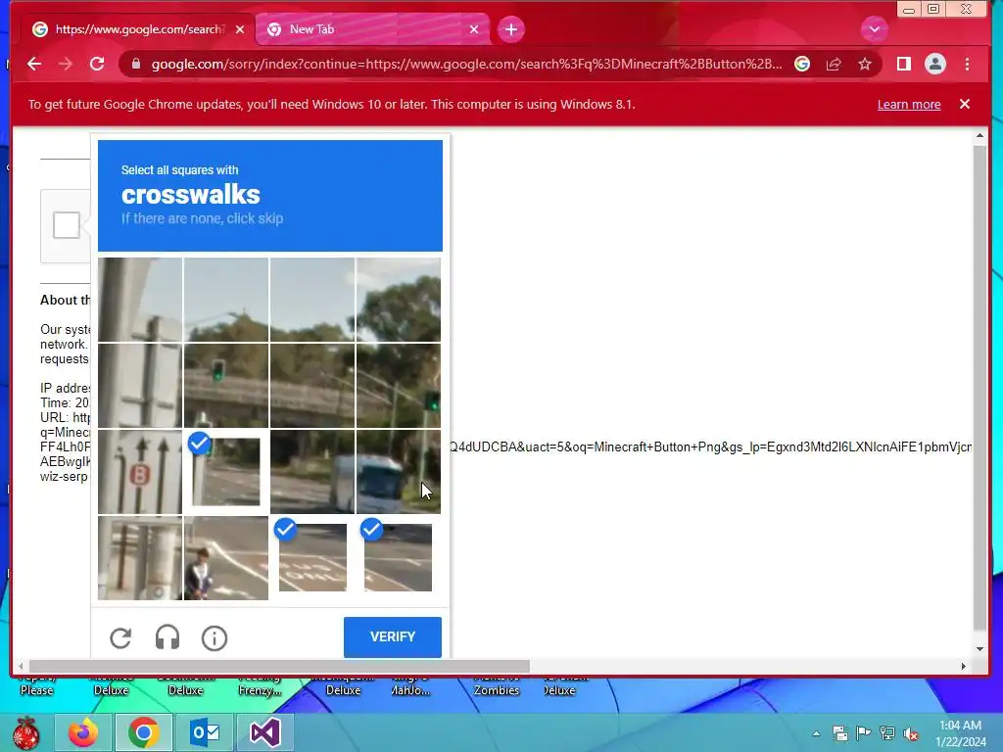Click the browser forward arrow
Viewport: 1003px width, 752px height.
pyautogui.click(x=66, y=64)
